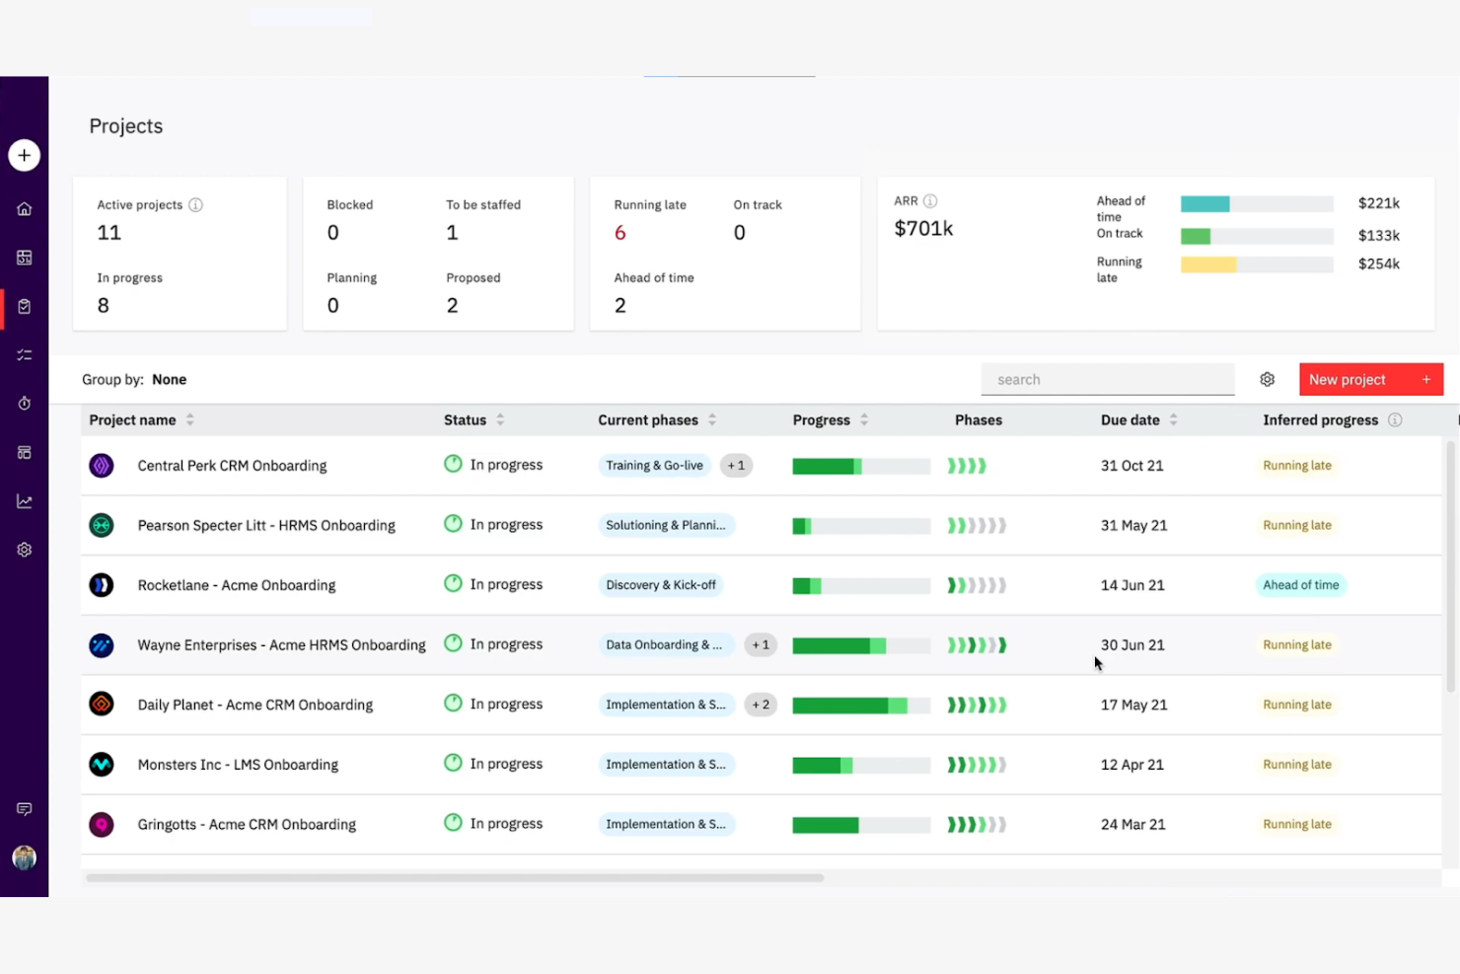Click the Pearson Specter Litt project logo
Screen dimensions: 1460x974
(102, 525)
